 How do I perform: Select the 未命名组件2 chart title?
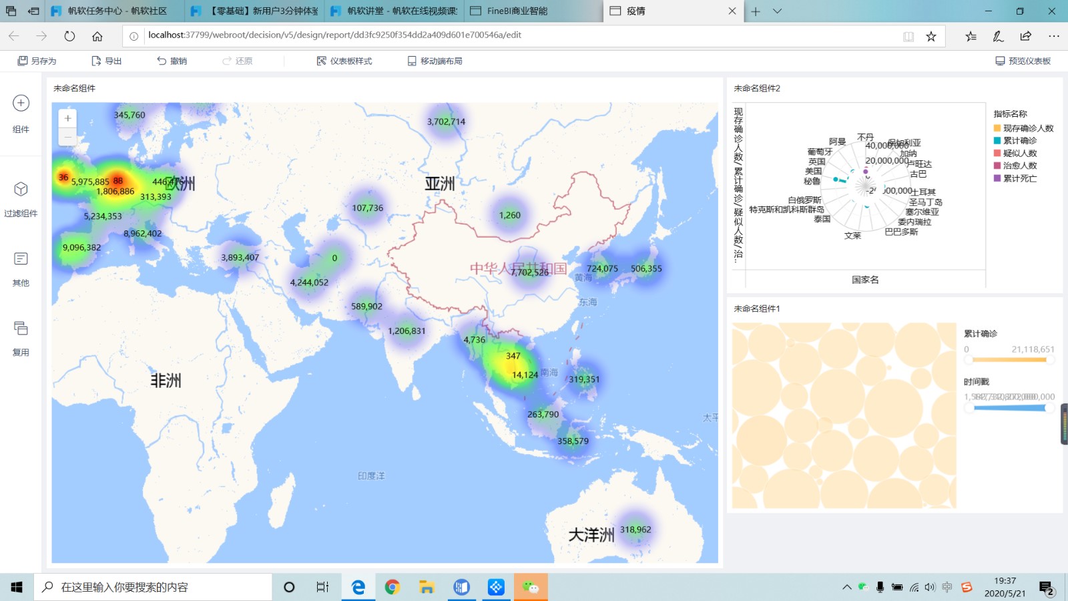pyautogui.click(x=757, y=88)
